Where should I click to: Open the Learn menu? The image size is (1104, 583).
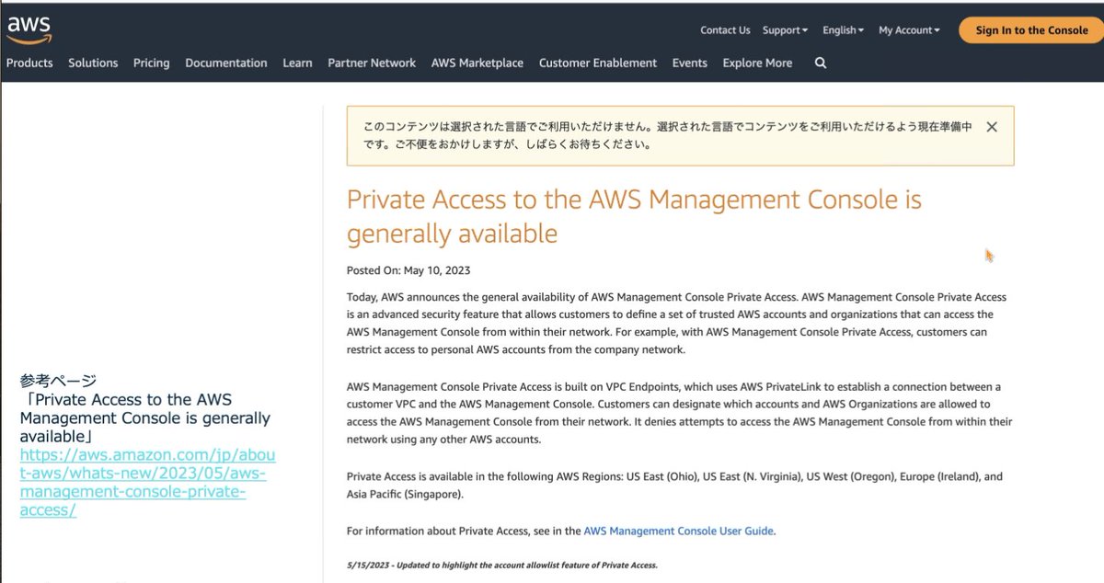point(297,63)
